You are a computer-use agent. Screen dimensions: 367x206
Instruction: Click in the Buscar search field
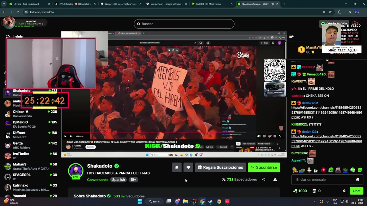(x=184, y=24)
